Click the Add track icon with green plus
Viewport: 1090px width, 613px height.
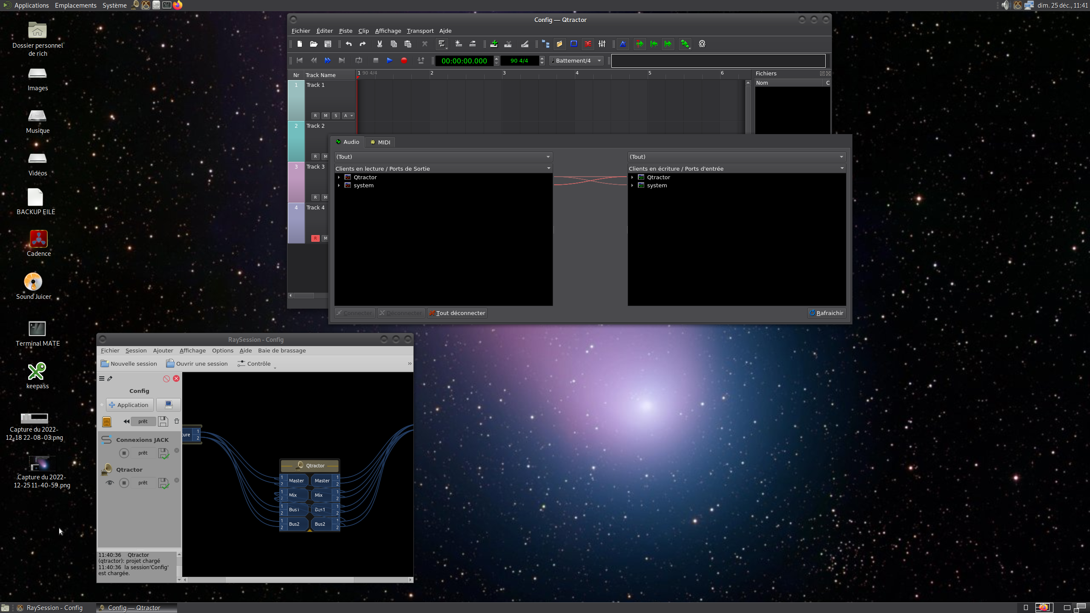(494, 44)
